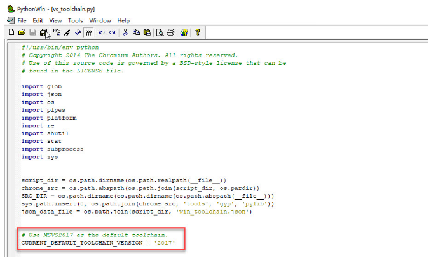431x260 pixels.
Task: Open the File menu
Action: coord(22,20)
